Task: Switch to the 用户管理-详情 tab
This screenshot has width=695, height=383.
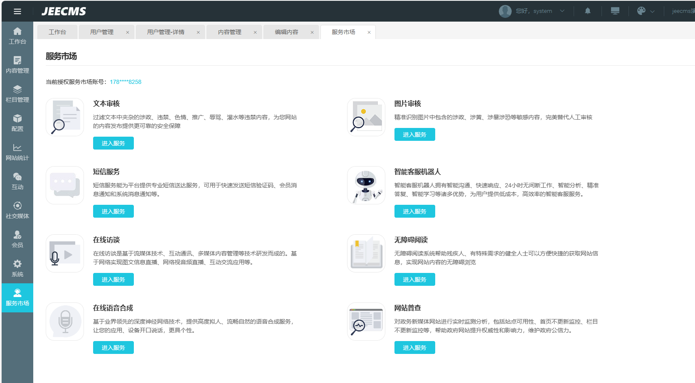Action: [166, 32]
